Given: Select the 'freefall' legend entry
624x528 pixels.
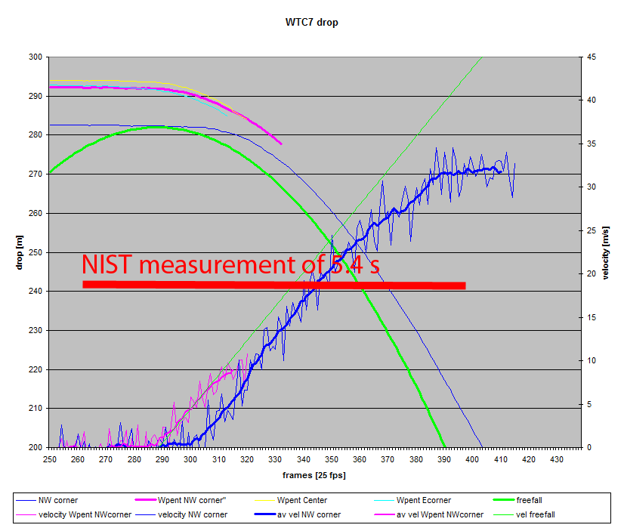Looking at the screenshot, I should 533,500.
